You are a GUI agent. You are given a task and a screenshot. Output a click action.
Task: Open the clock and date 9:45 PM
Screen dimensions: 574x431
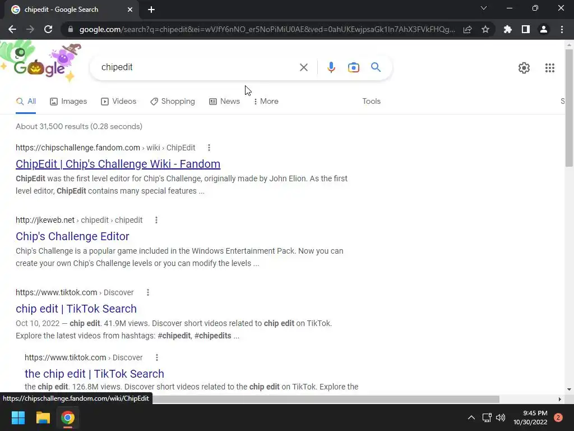click(530, 418)
